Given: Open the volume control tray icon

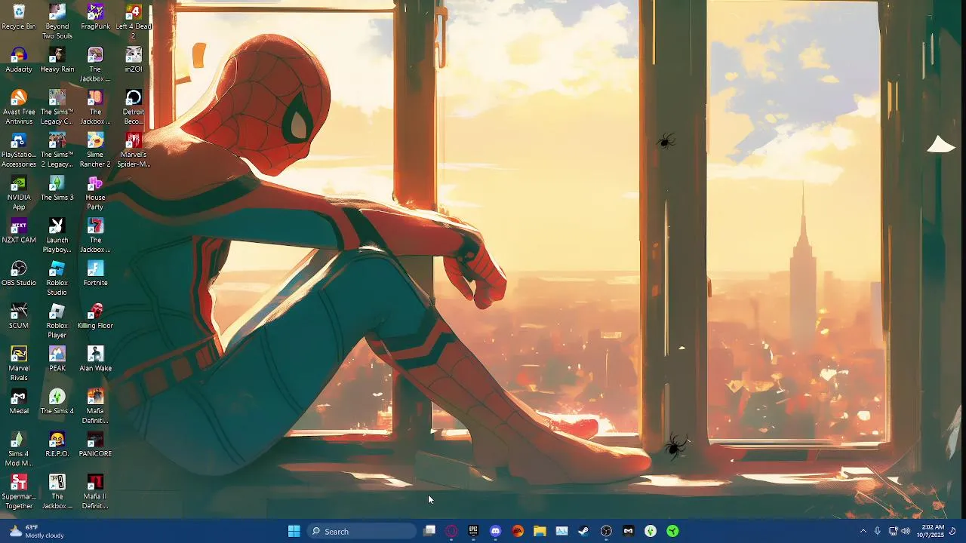Looking at the screenshot, I should pos(906,531).
